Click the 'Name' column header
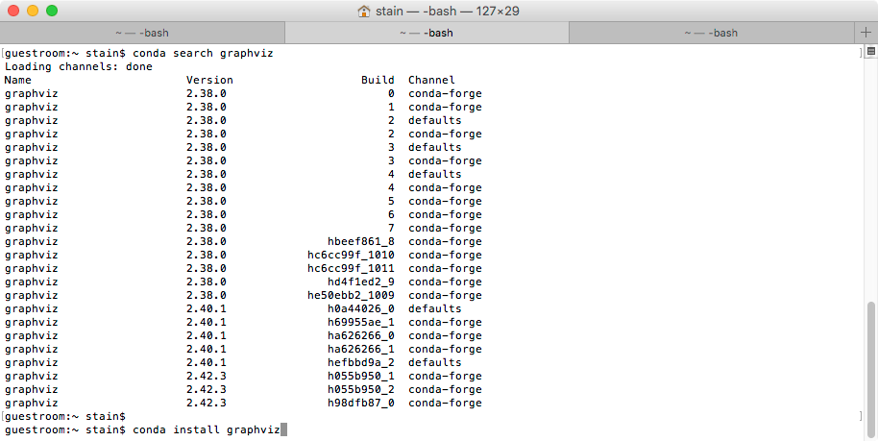This screenshot has height=441, width=878. 18,80
